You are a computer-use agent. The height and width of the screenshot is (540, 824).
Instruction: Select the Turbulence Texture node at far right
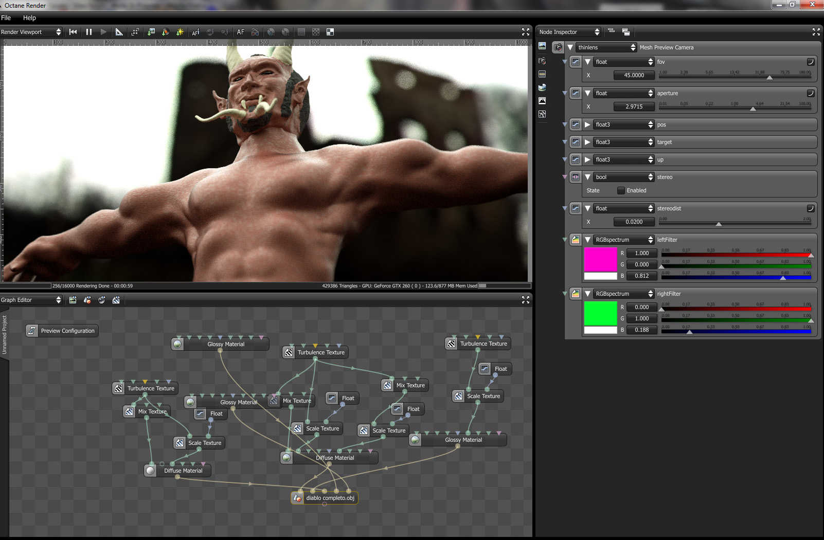tap(478, 344)
